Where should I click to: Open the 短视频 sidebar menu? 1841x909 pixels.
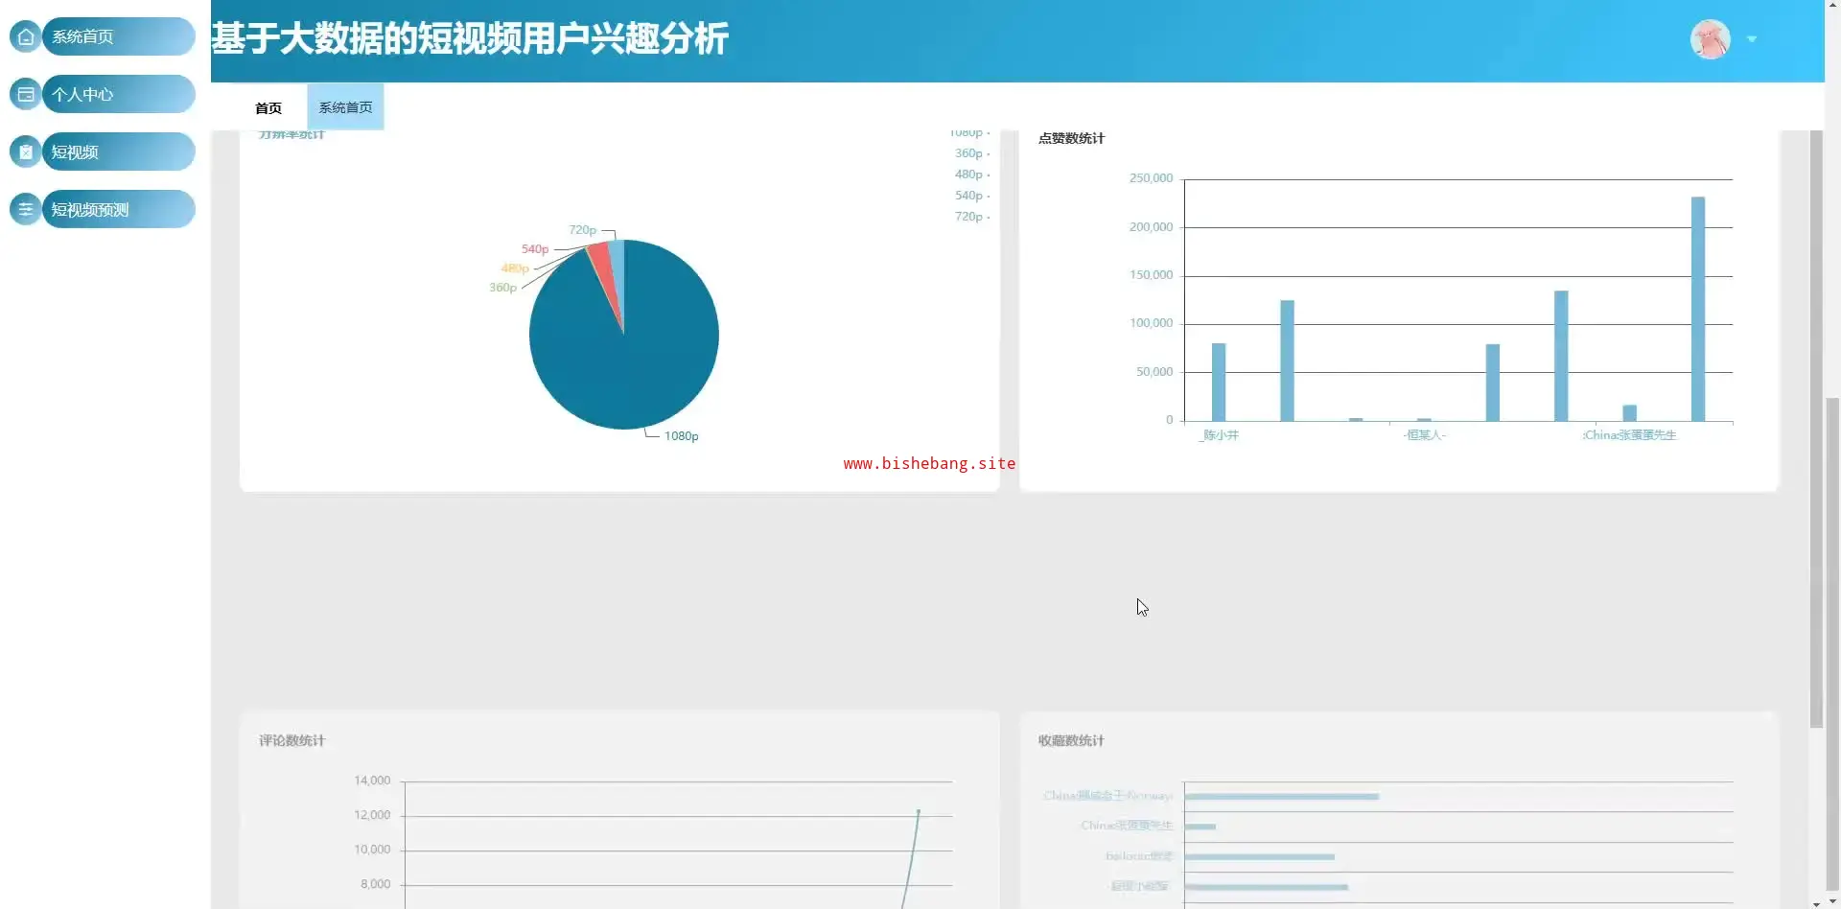click(x=118, y=151)
